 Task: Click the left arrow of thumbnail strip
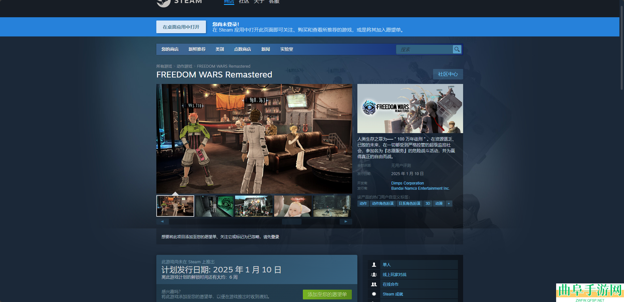point(162,222)
